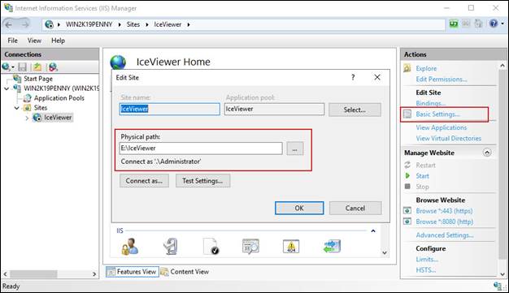Collapse the WIN2K19PENNY server node
The image size is (509, 293).
click(x=7, y=88)
